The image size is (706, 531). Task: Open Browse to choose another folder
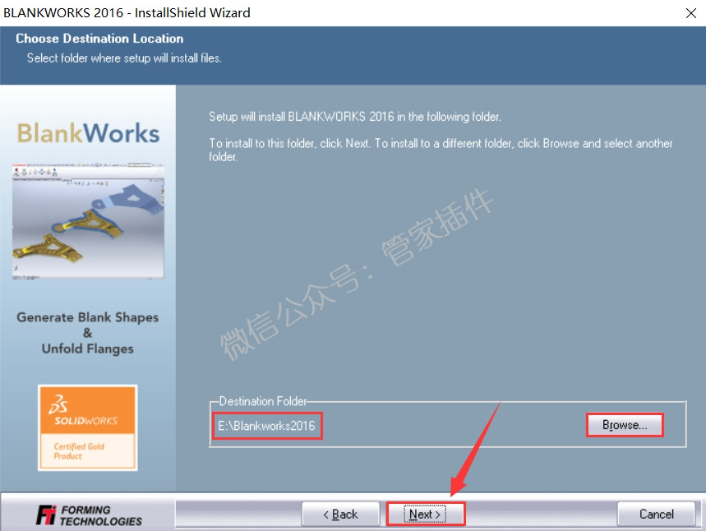[625, 425]
